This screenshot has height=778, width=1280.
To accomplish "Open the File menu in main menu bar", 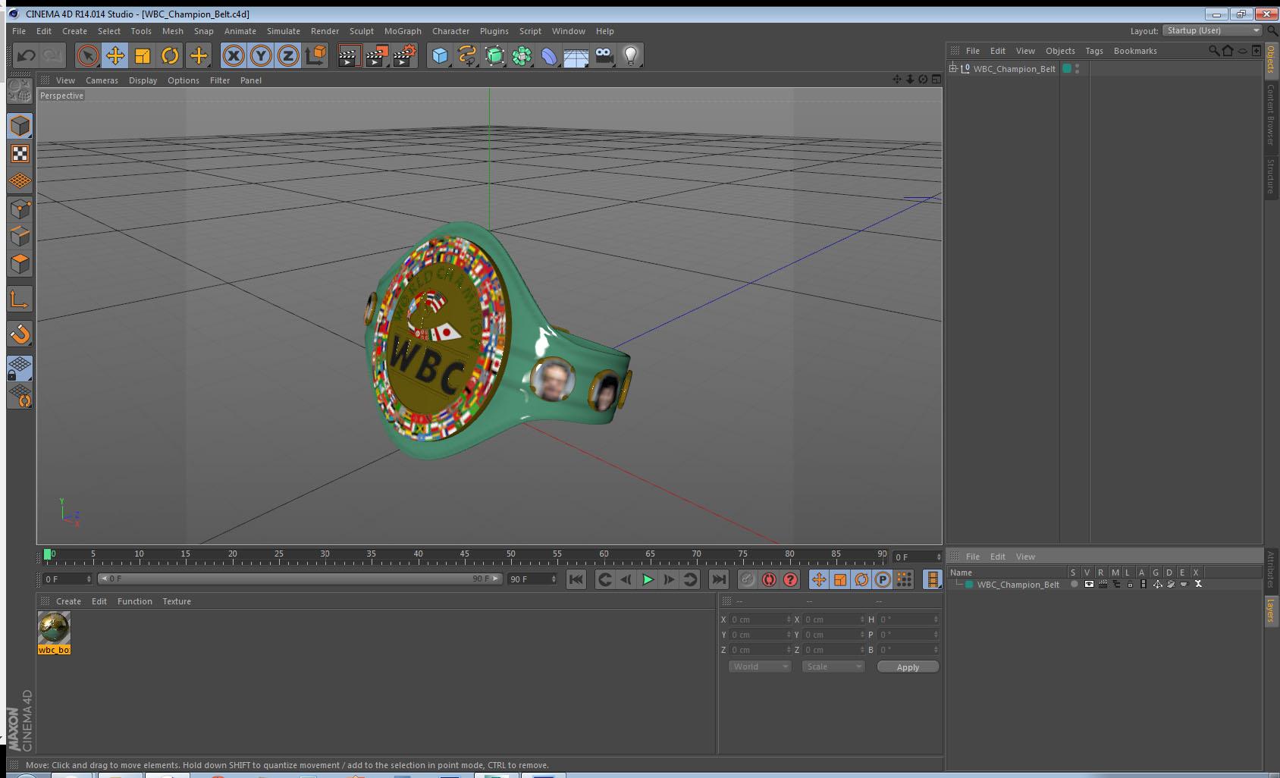I will tap(19, 31).
